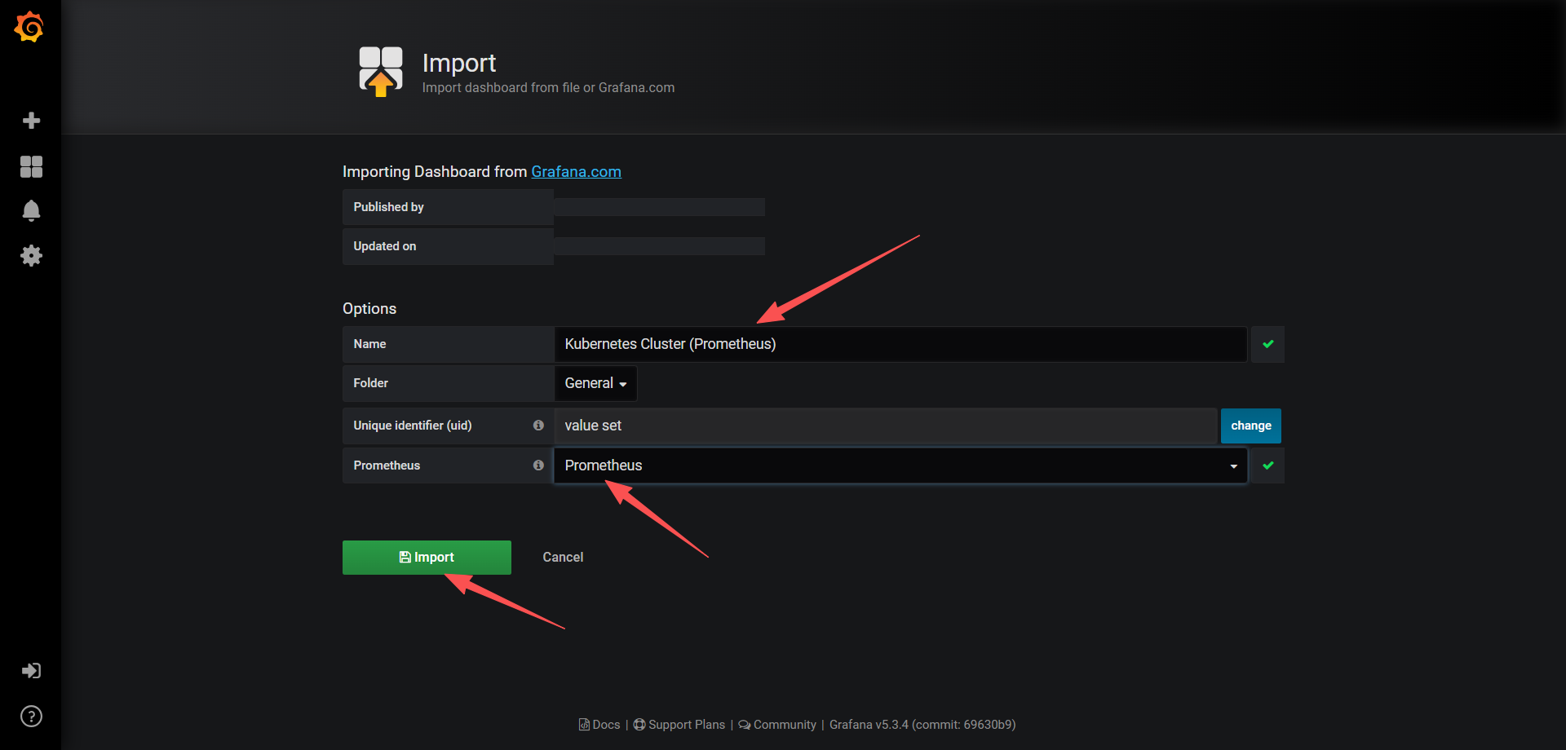This screenshot has width=1566, height=750.
Task: Click the green Import button
Action: pos(427,558)
